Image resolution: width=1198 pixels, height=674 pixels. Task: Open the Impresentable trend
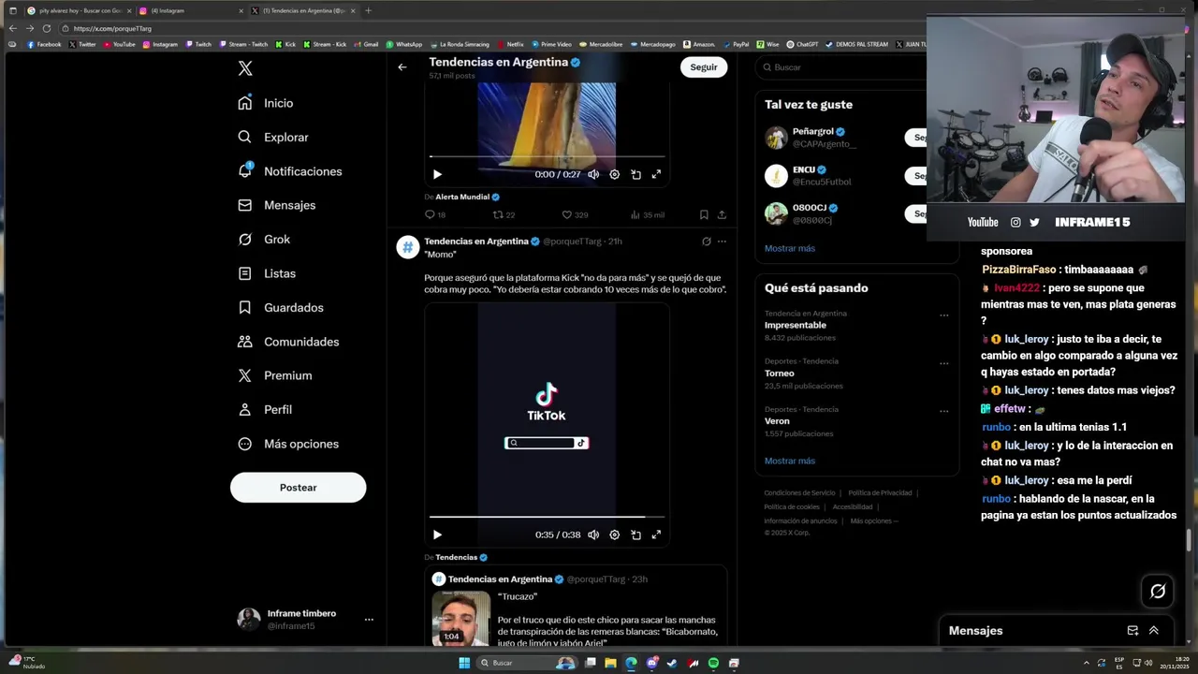point(796,325)
